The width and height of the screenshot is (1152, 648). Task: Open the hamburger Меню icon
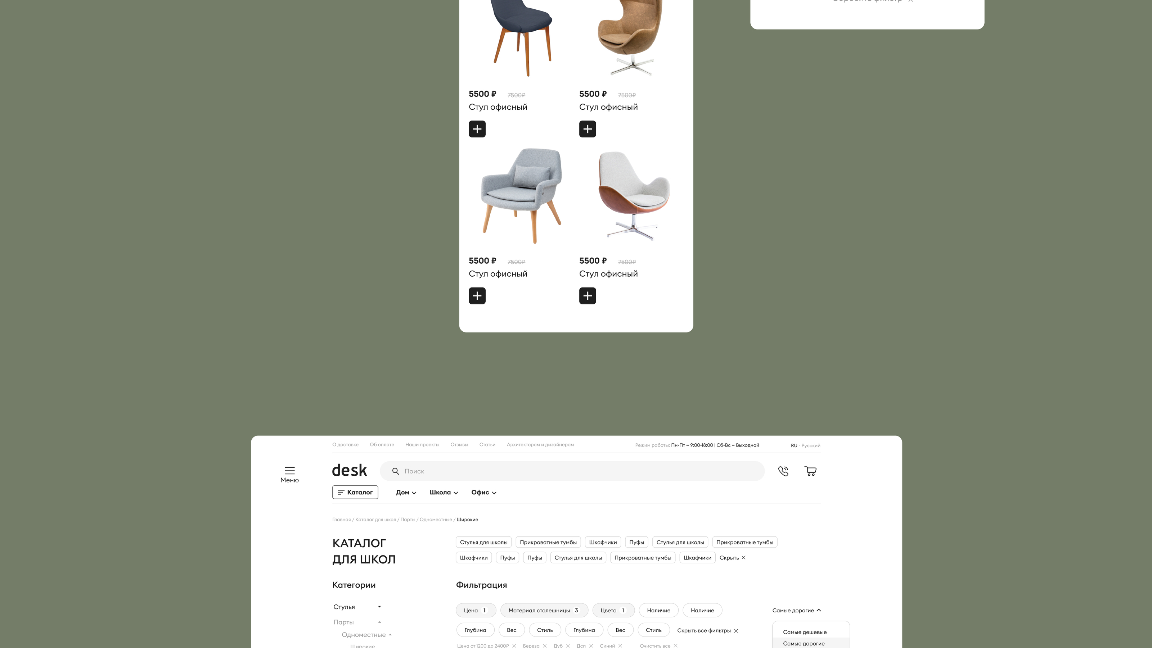click(289, 475)
